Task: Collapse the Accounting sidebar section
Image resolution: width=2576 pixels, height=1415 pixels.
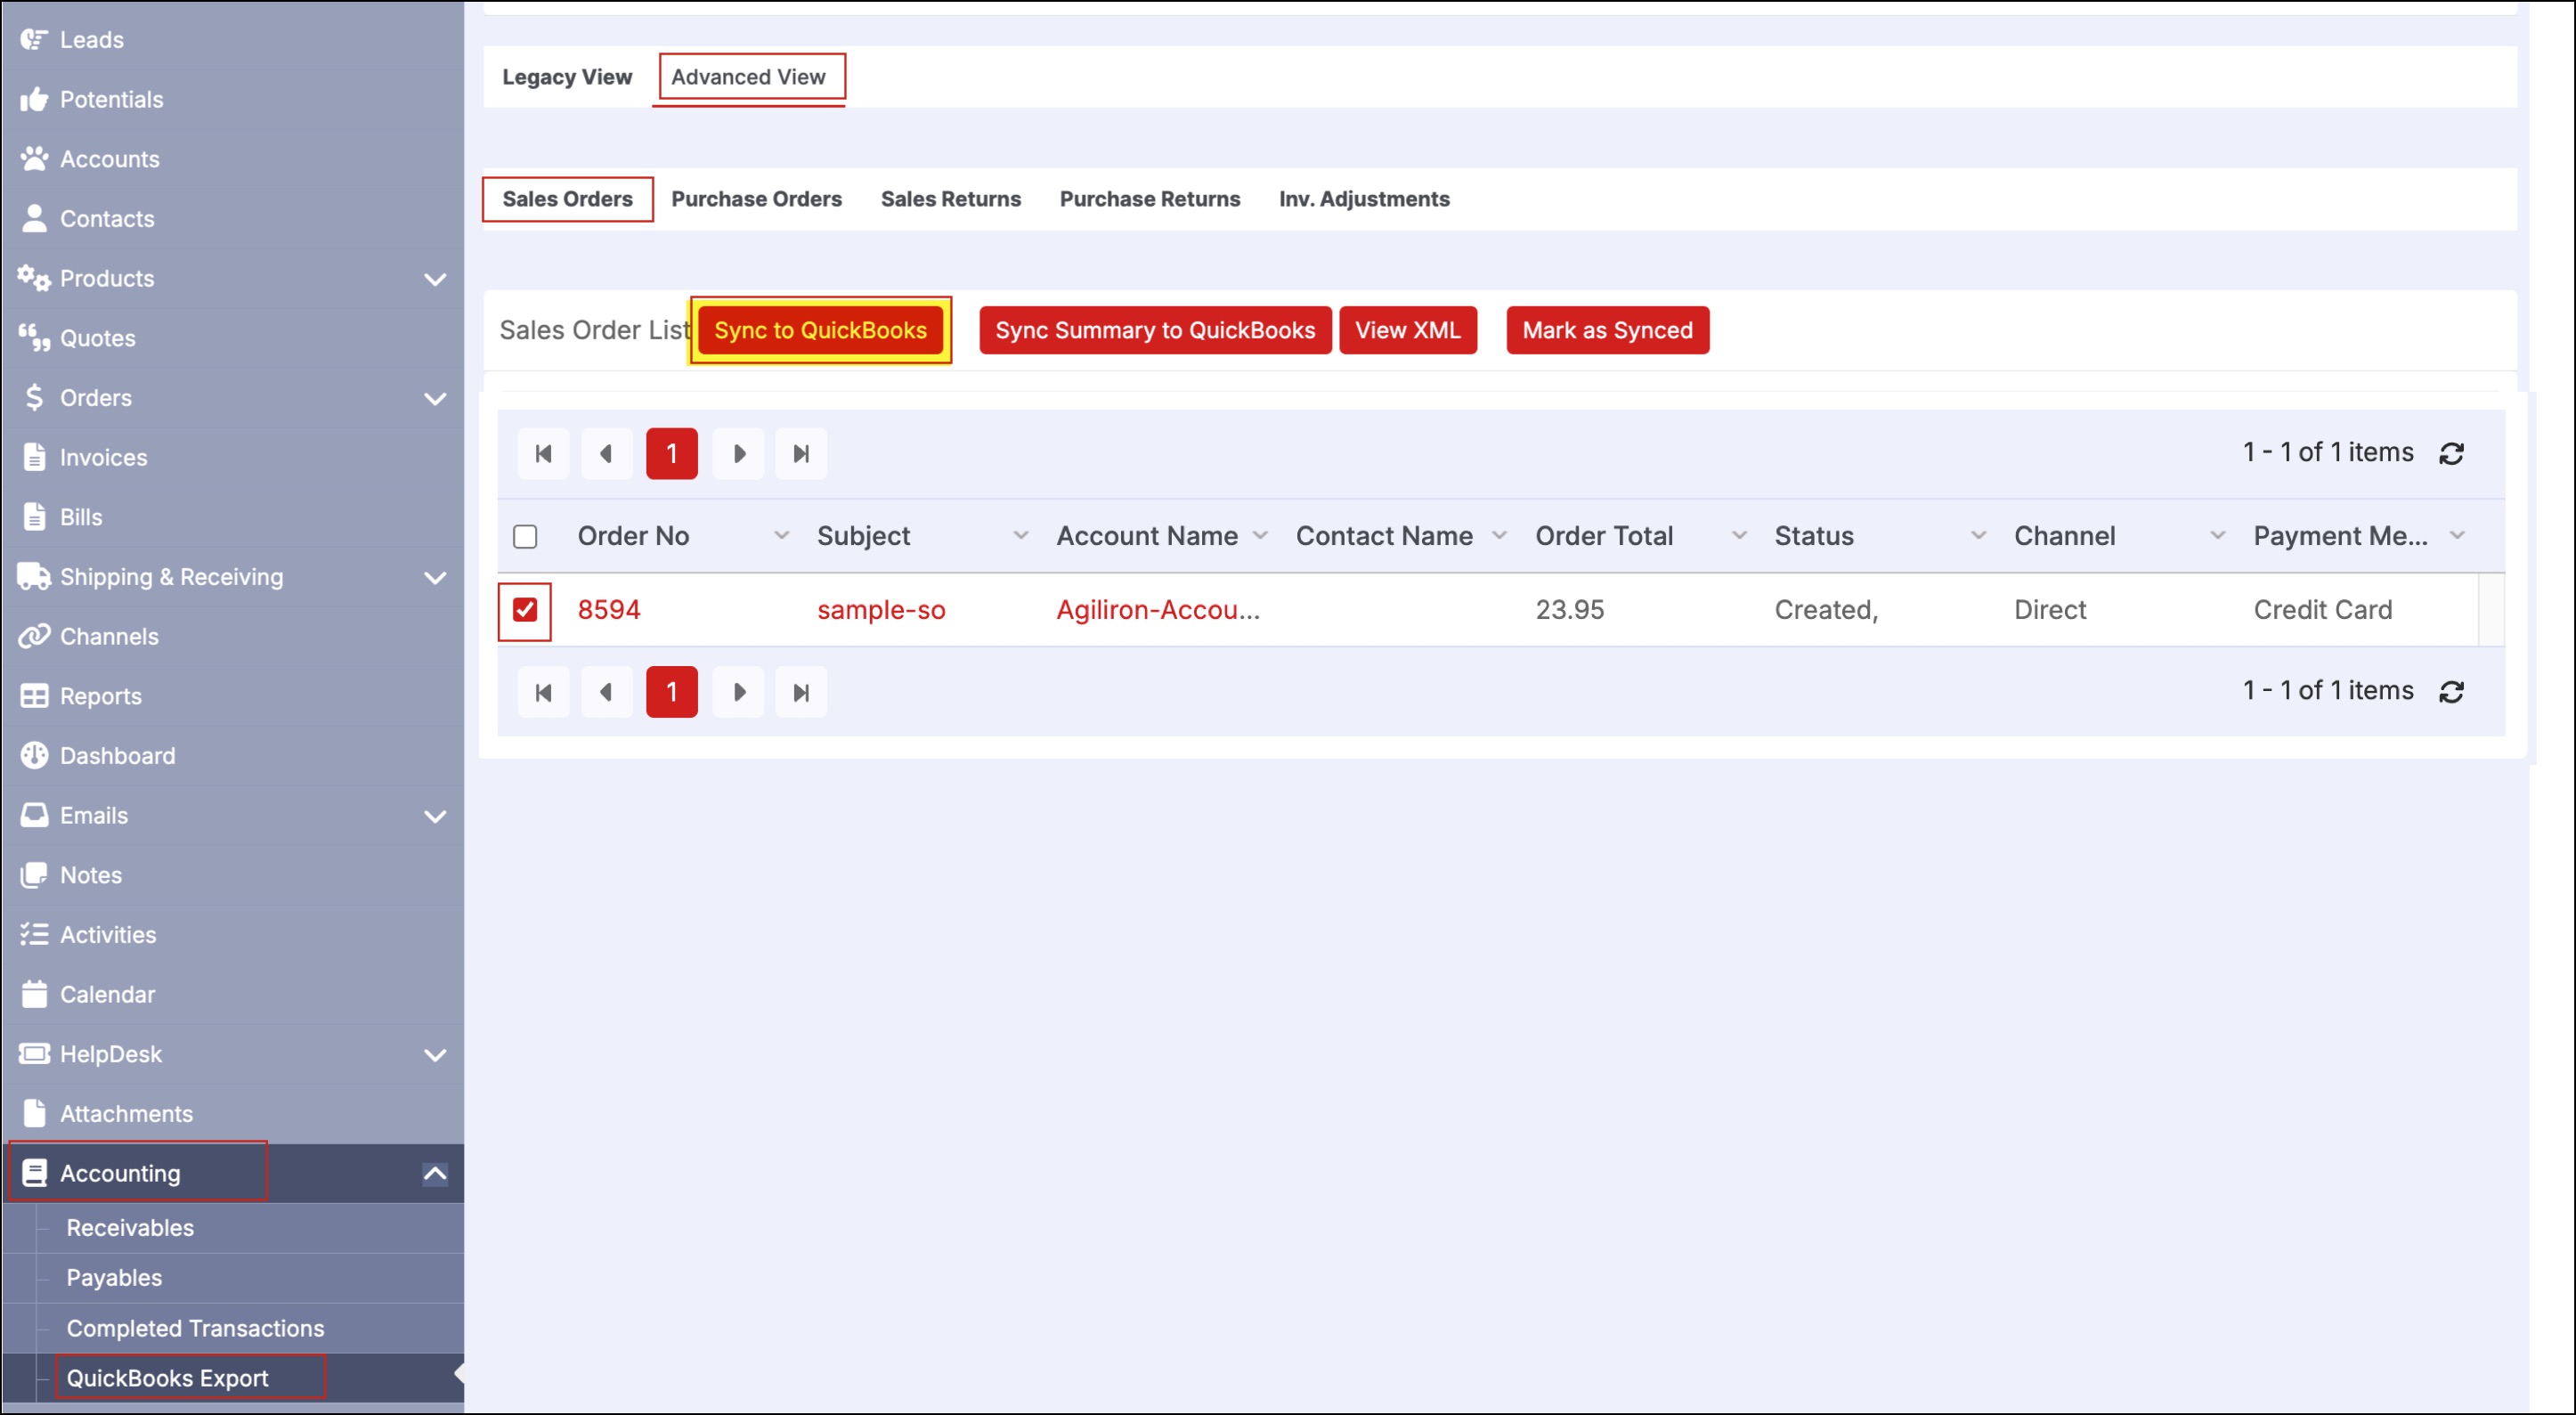Action: tap(434, 1173)
